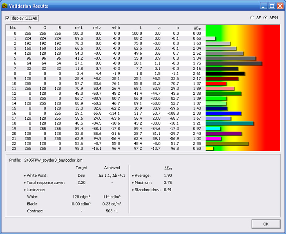Uncheck the display CIELAB checkbox
The height and width of the screenshot is (234, 286).
click(7, 18)
